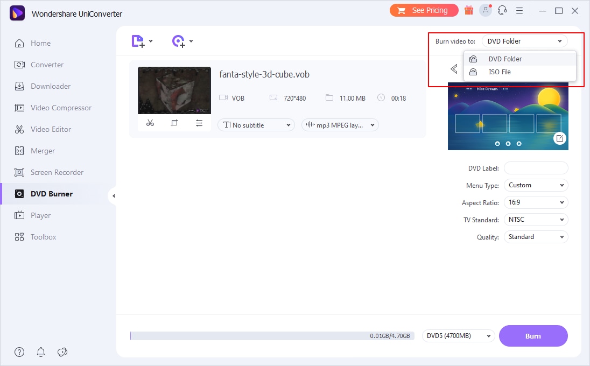Click the notifications bell icon
590x366 pixels.
pyautogui.click(x=41, y=352)
